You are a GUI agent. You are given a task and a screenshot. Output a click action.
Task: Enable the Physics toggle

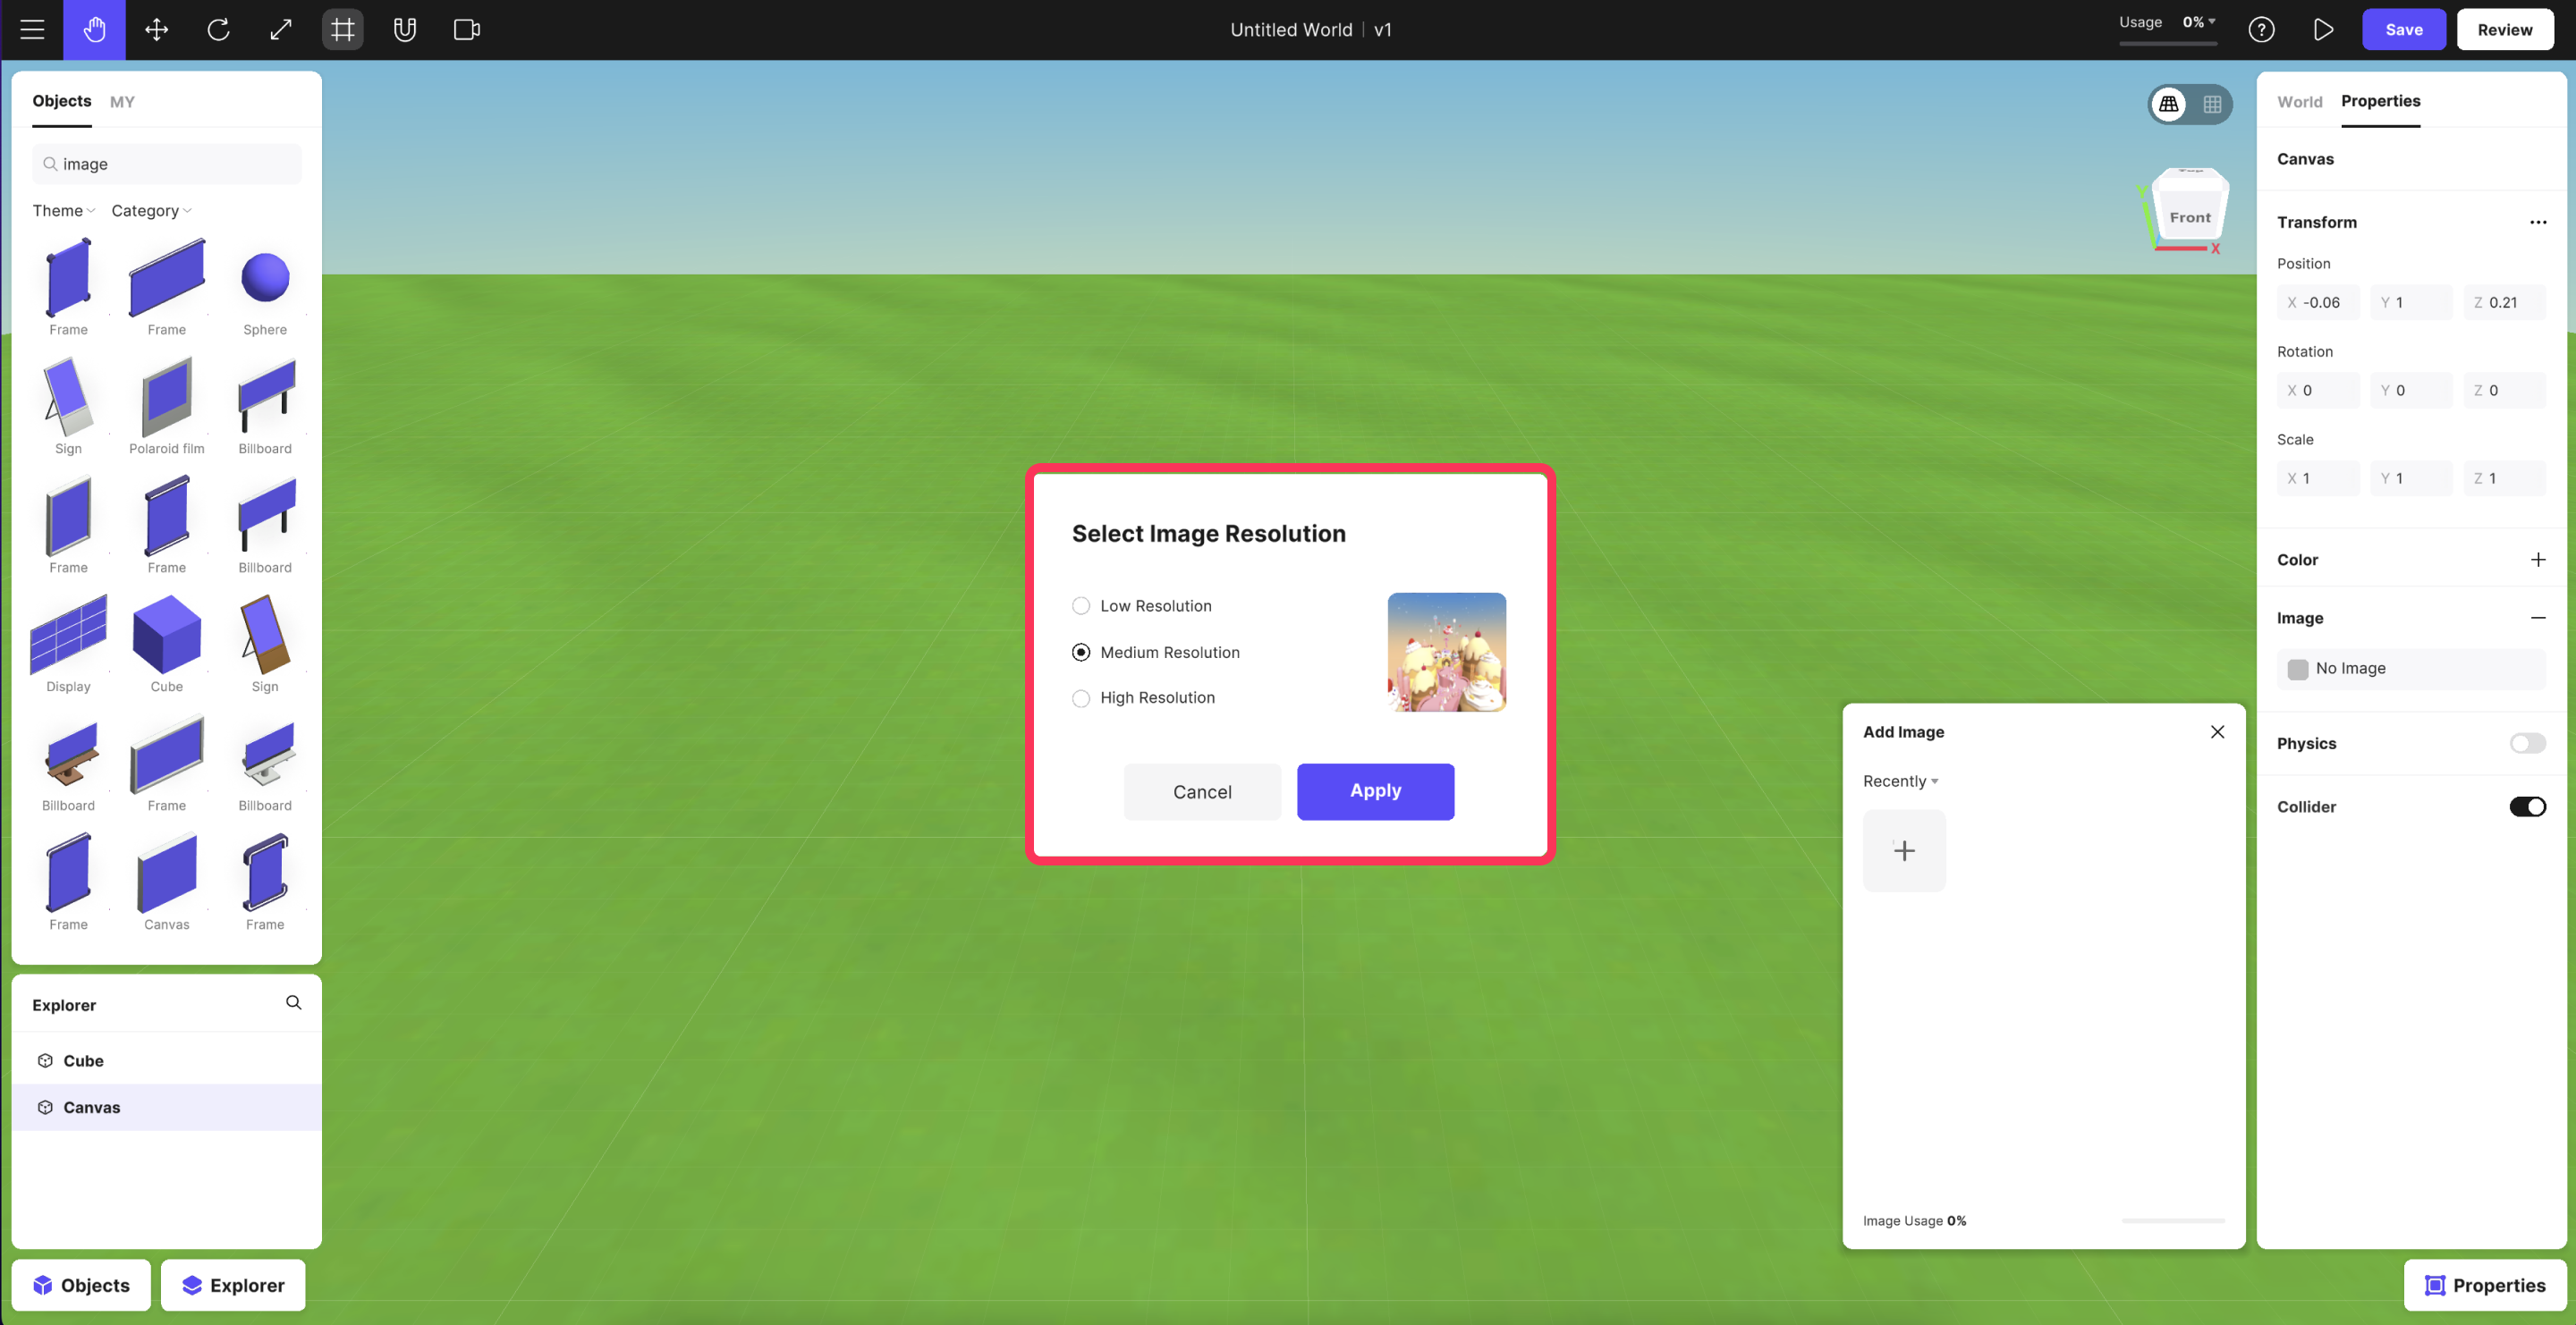click(2527, 744)
